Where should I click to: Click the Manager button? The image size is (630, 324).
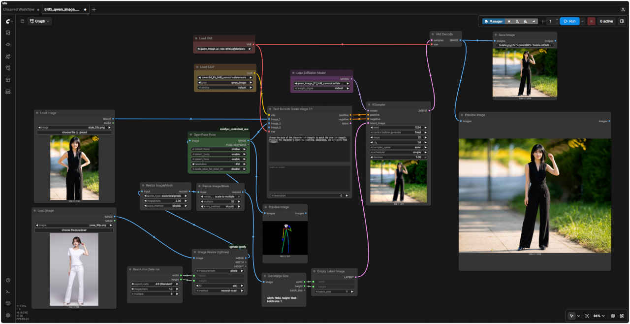coord(493,21)
